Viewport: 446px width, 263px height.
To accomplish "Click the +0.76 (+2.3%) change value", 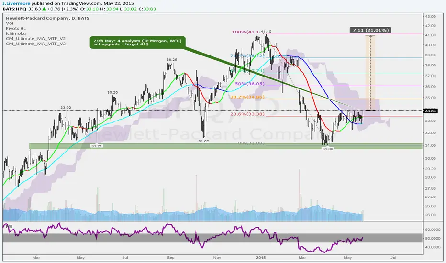I will (63, 9).
